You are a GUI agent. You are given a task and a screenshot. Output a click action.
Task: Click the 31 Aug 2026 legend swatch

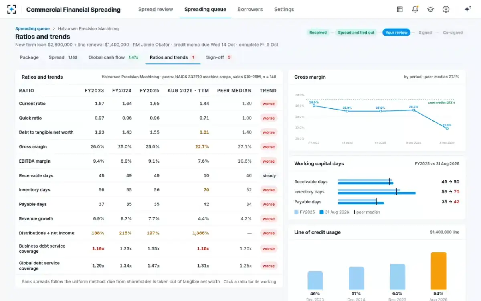click(321, 212)
